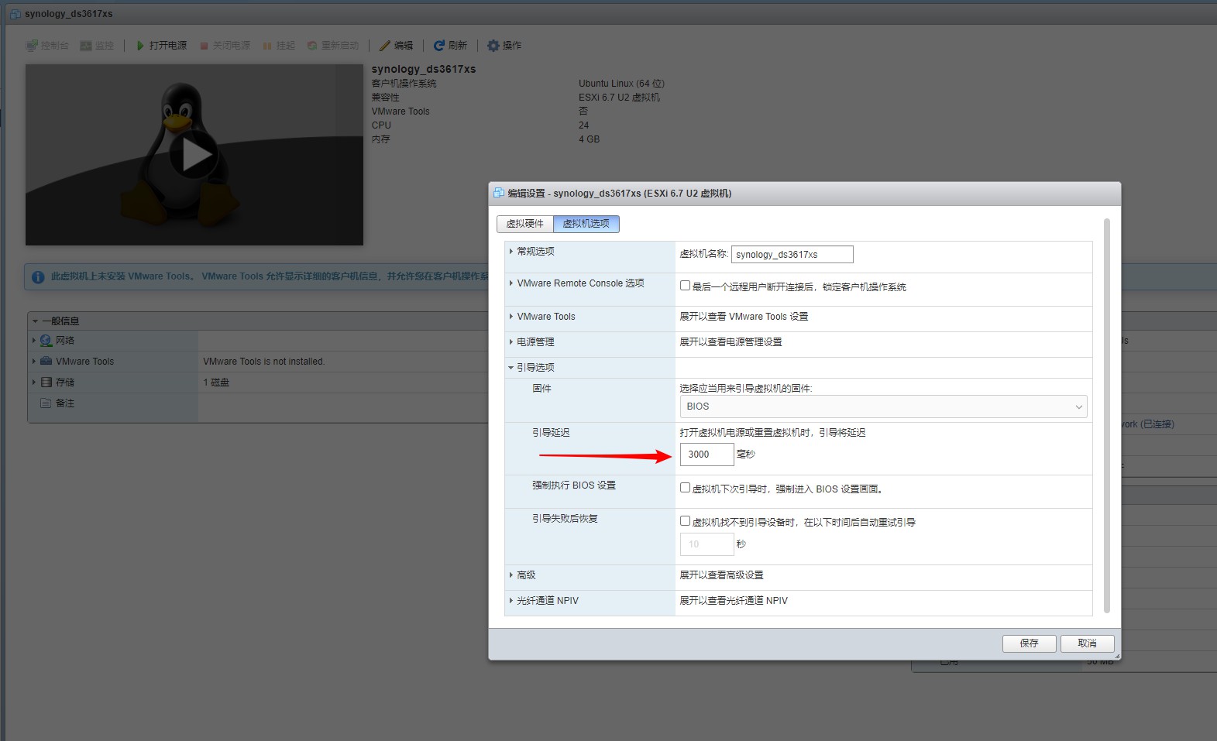The width and height of the screenshot is (1217, 741).
Task: Click the Network (网络) icon in general info
Action: (46, 341)
